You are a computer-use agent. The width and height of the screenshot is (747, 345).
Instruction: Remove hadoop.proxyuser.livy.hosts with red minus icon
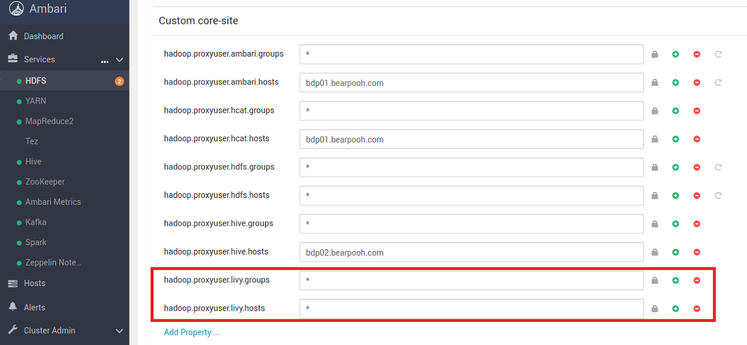coord(697,309)
